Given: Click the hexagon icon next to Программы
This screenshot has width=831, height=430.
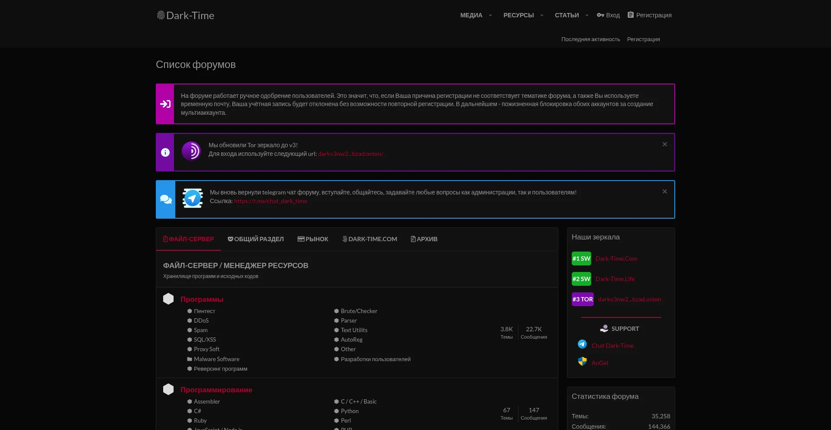Looking at the screenshot, I should click(168, 299).
